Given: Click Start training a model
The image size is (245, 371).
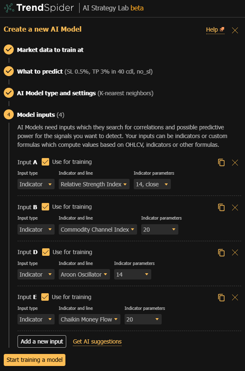Looking at the screenshot, I should point(34,360).
